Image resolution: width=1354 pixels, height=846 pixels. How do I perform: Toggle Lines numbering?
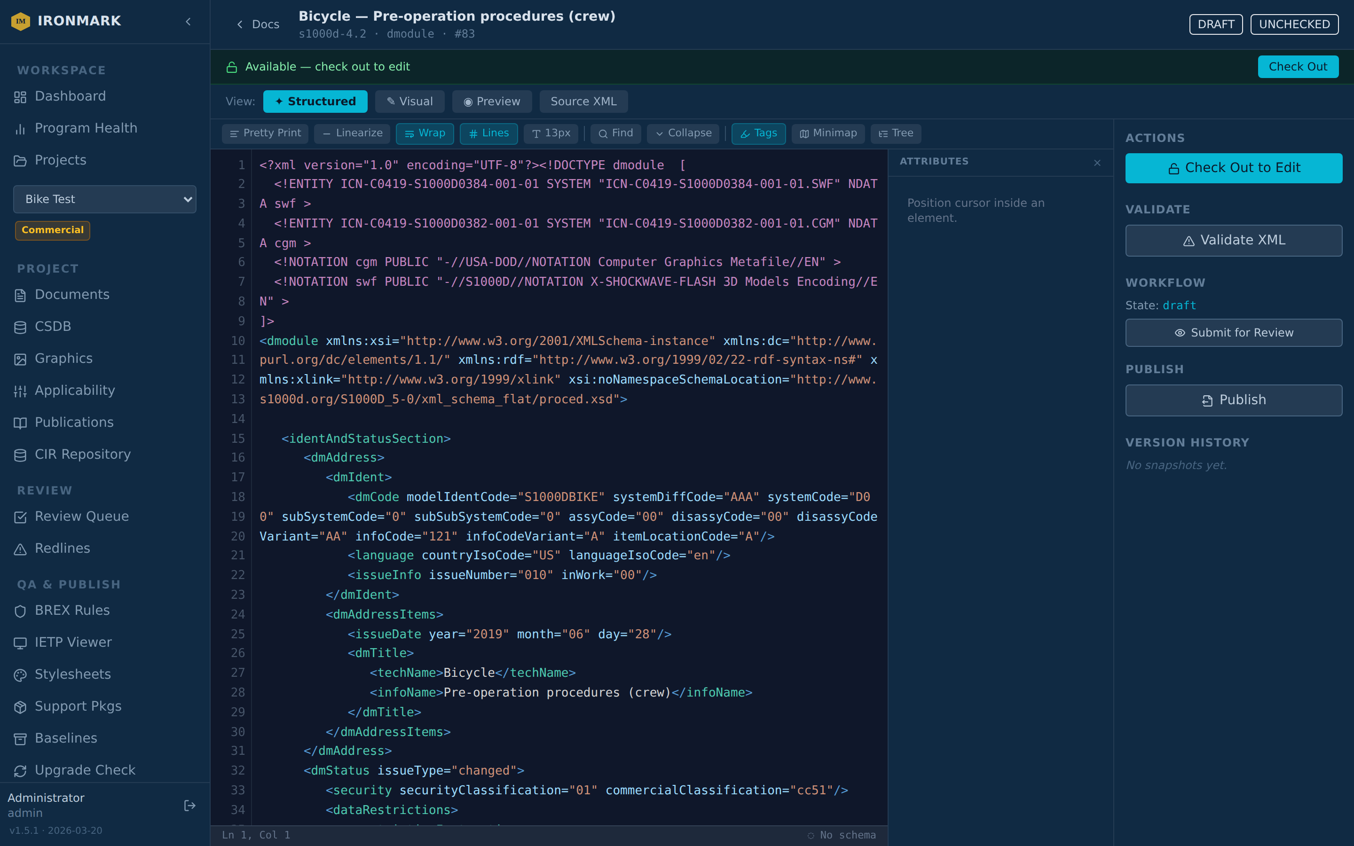[488, 133]
